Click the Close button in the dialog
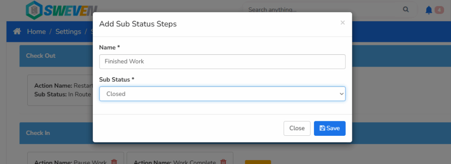The image size is (451, 164). 297,128
